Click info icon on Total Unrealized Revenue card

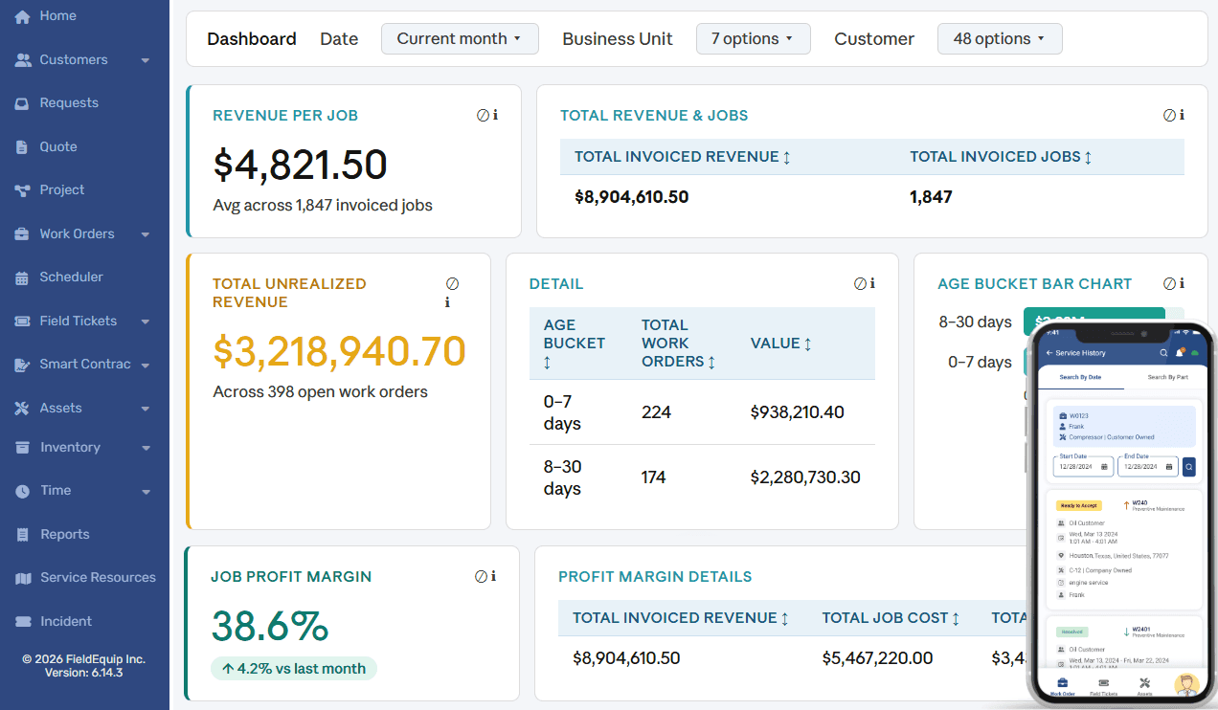point(447,302)
